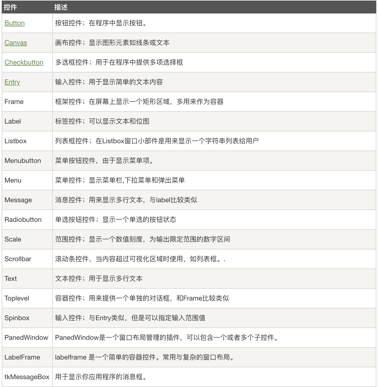Click the Radiobutton widget name
Viewport: 378px width, 387px height.
(23, 220)
